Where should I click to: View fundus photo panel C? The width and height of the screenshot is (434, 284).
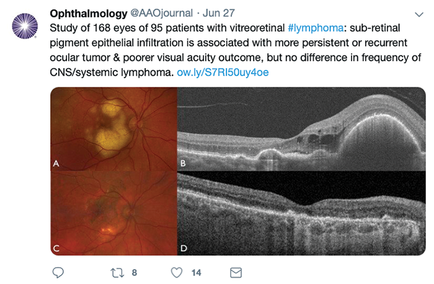[x=114, y=213]
